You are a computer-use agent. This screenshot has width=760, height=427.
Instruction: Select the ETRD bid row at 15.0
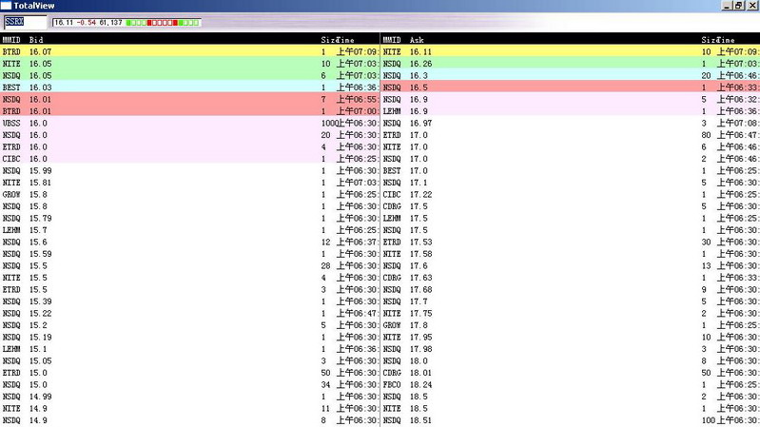[x=190, y=372]
